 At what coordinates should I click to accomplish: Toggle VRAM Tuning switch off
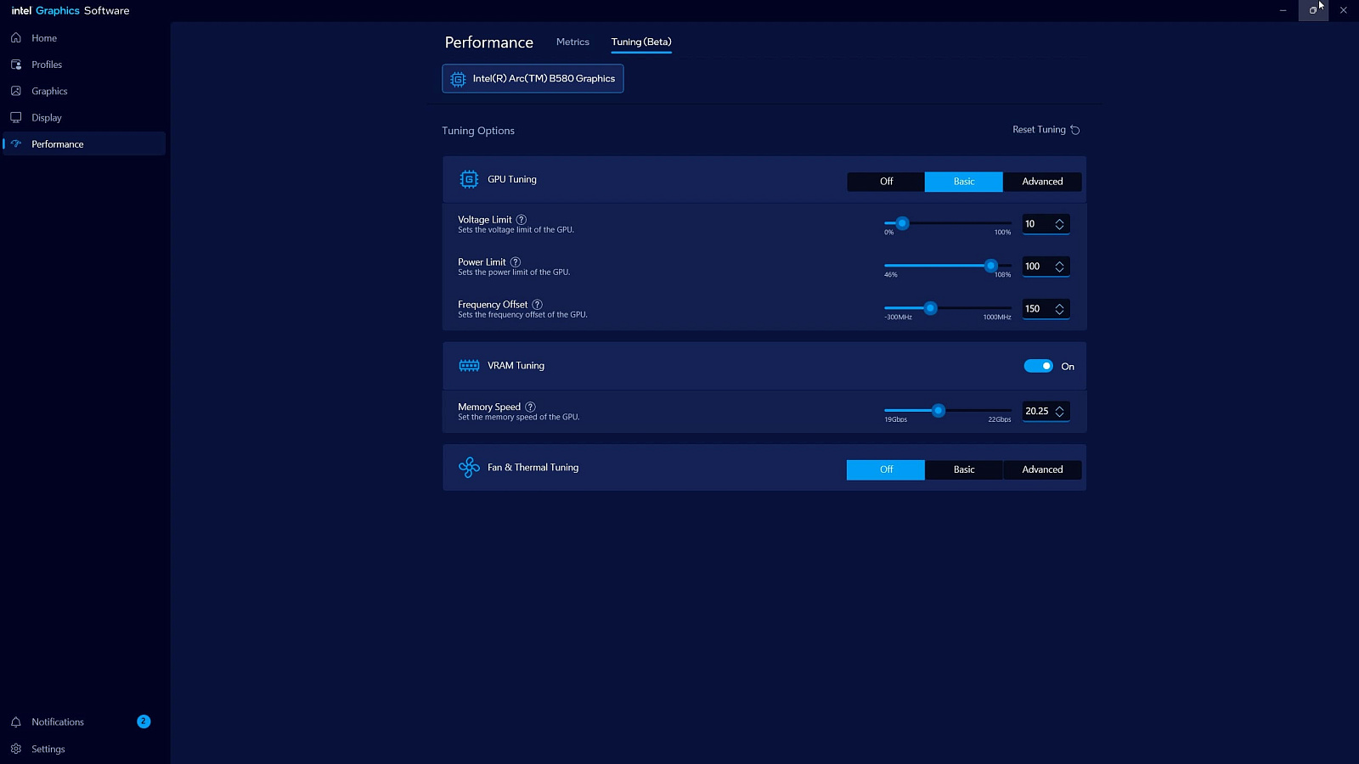[1038, 366]
